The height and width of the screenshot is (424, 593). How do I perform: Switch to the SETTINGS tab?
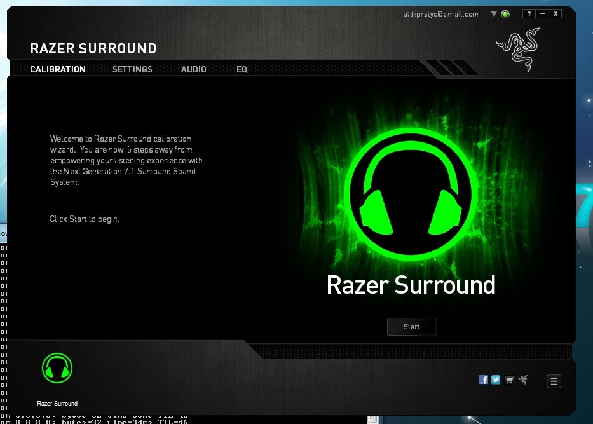[132, 69]
